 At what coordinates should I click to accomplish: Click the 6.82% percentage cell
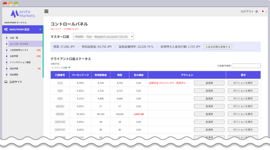click(x=80, y=91)
